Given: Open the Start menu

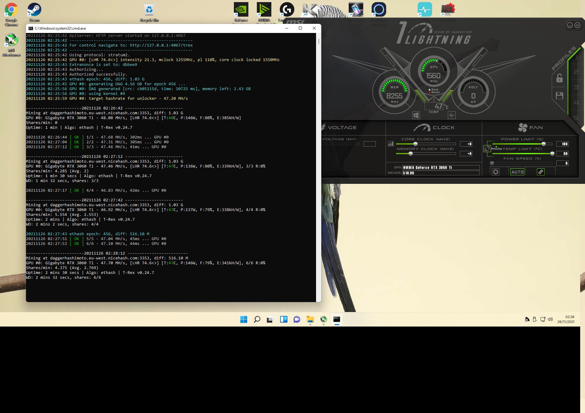Looking at the screenshot, I should [244, 319].
